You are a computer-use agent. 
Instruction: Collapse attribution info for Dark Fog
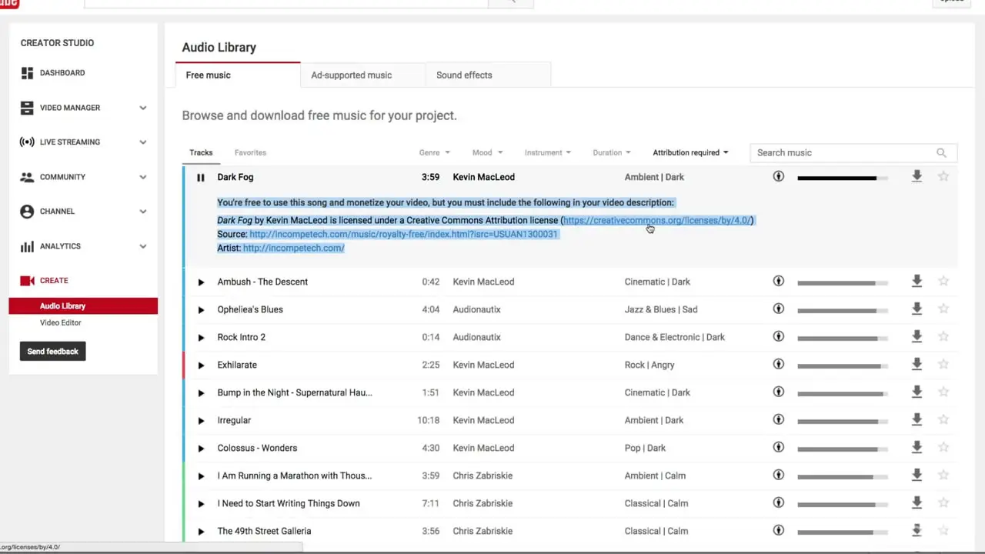coord(778,177)
